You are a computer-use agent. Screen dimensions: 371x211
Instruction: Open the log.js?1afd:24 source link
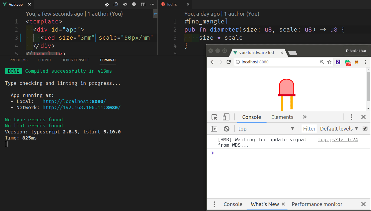pos(338,140)
